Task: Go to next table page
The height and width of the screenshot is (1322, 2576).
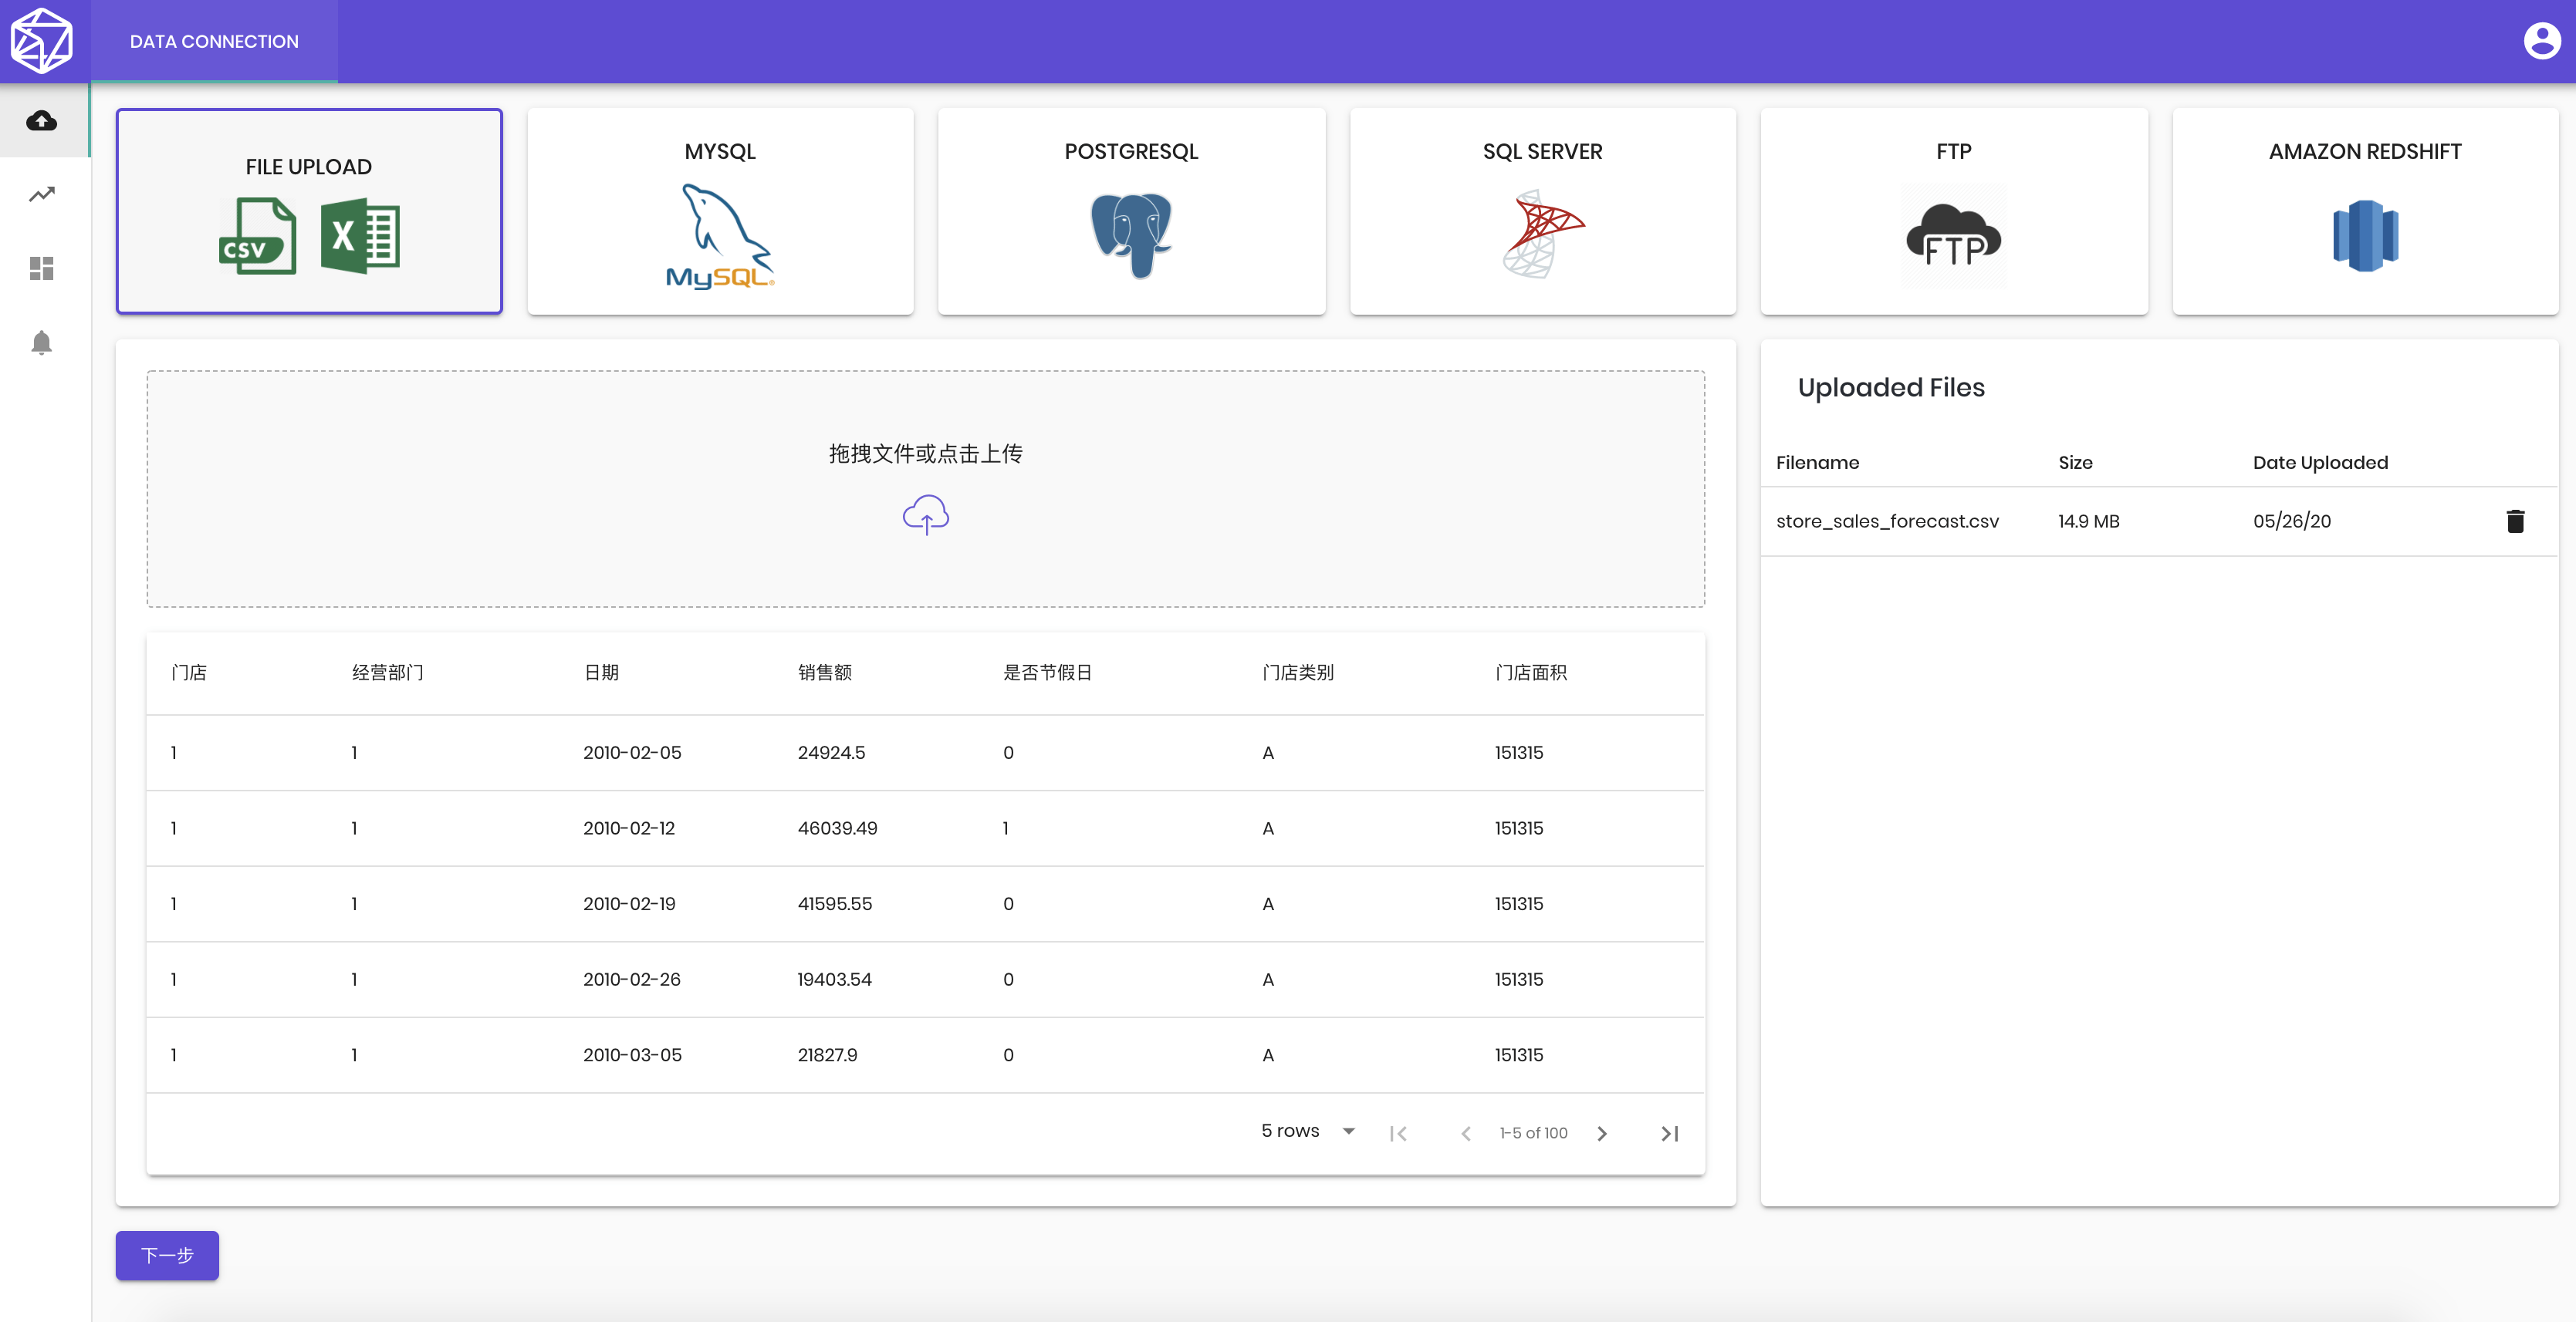Action: tap(1602, 1133)
